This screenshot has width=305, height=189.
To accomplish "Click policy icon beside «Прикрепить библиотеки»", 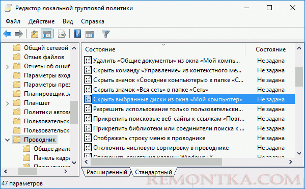I will 88,128.
